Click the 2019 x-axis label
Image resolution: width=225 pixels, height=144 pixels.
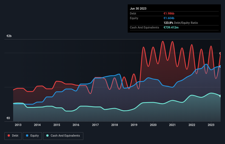coord(134,125)
